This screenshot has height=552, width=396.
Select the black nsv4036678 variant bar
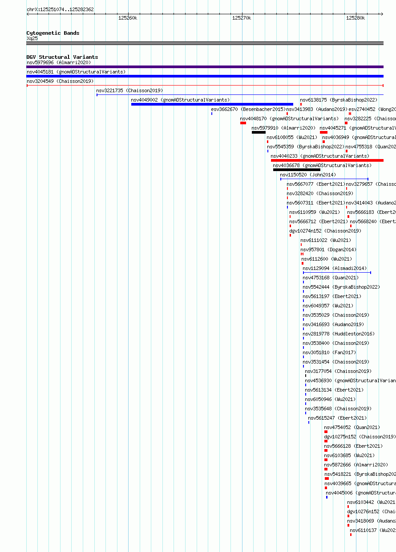click(297, 170)
